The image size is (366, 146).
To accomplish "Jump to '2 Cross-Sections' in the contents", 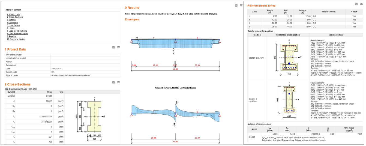I will tap(15, 17).
